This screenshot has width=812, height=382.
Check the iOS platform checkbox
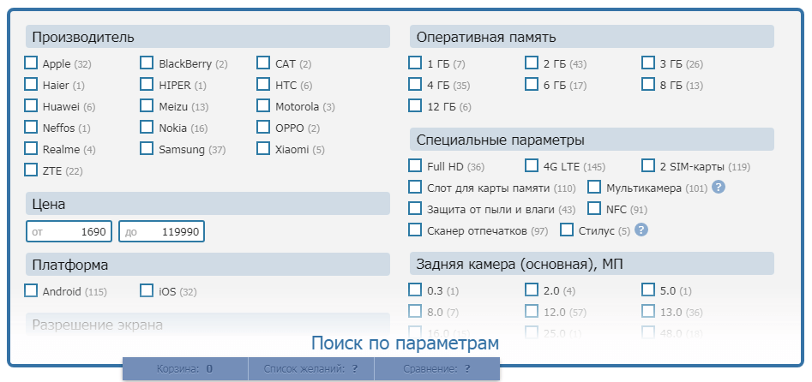pyautogui.click(x=147, y=291)
